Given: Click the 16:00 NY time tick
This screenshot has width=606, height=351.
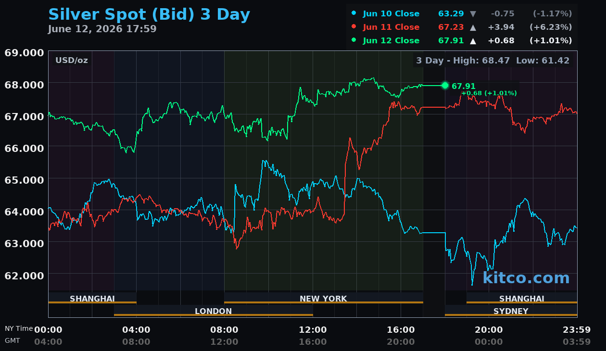Looking at the screenshot, I should [x=401, y=330].
